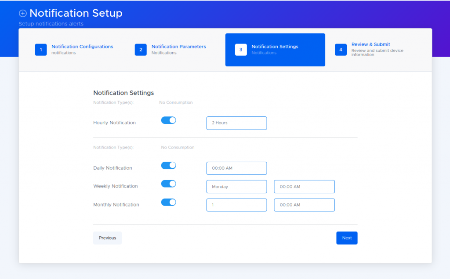Open the Review & Submit step
Viewport: 450px width, 279px height.
[370, 44]
